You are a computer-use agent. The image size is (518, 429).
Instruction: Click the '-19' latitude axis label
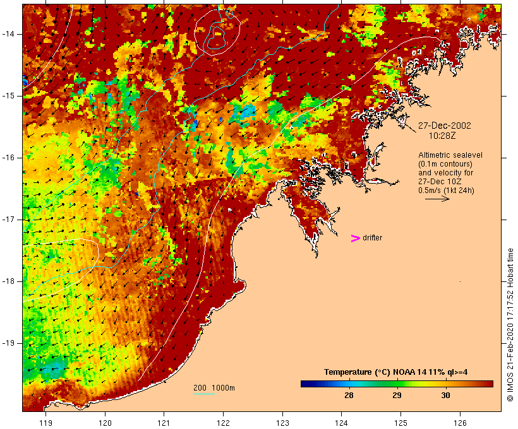click(x=8, y=343)
